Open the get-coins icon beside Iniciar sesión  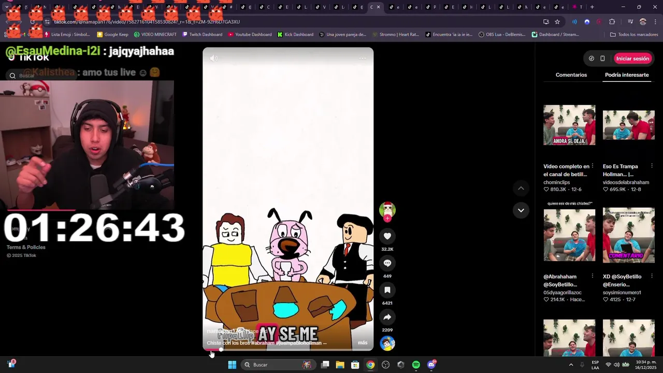(592, 59)
